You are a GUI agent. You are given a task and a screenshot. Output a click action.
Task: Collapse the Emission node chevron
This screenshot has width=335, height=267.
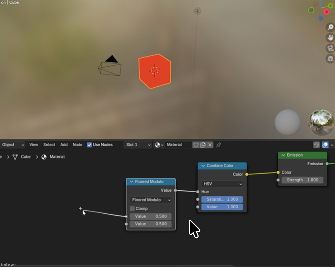click(283, 155)
